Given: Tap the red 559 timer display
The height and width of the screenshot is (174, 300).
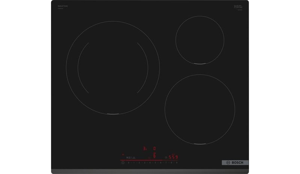Looking at the screenshot, I should 173,157.
